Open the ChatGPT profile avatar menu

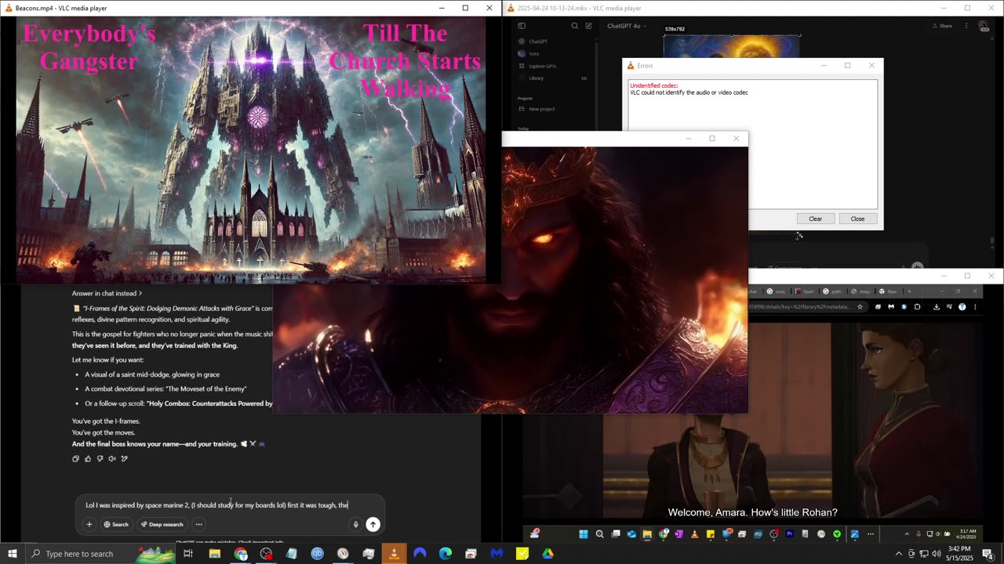(x=984, y=27)
